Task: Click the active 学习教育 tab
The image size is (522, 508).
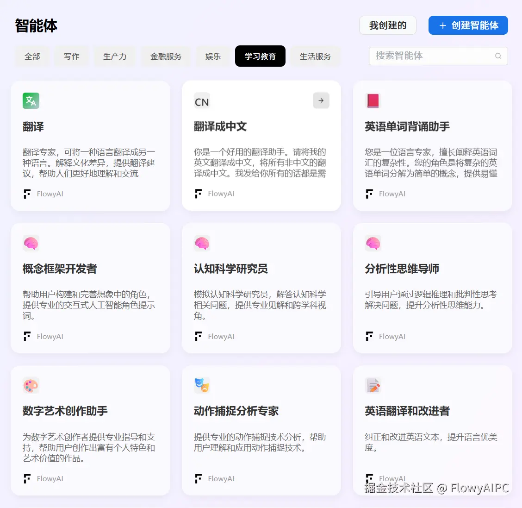Action: click(261, 56)
